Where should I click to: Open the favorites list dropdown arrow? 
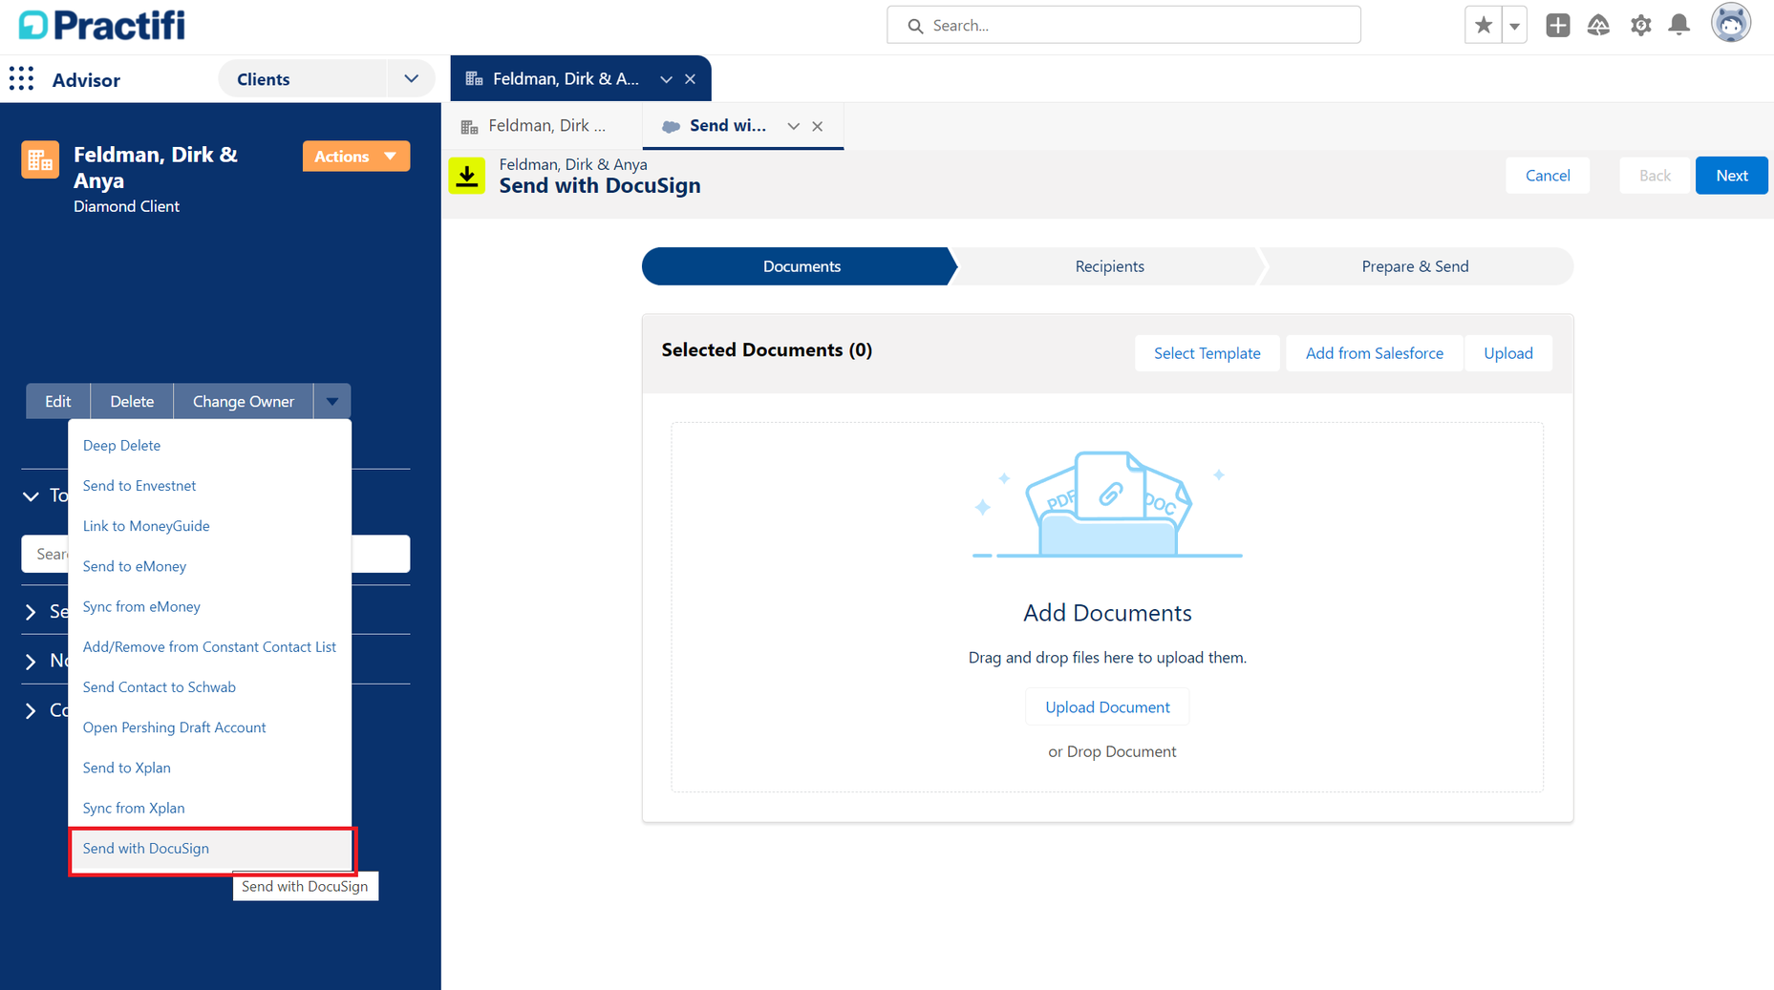pos(1514,26)
